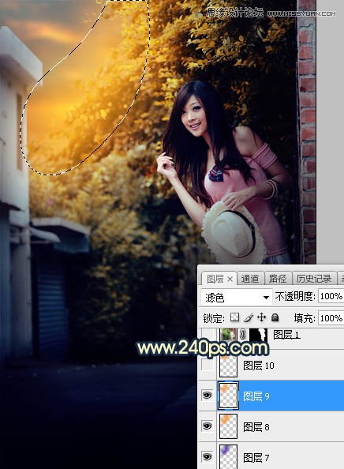
Task: Hide 图层 8 with its eye icon
Action: (x=208, y=426)
